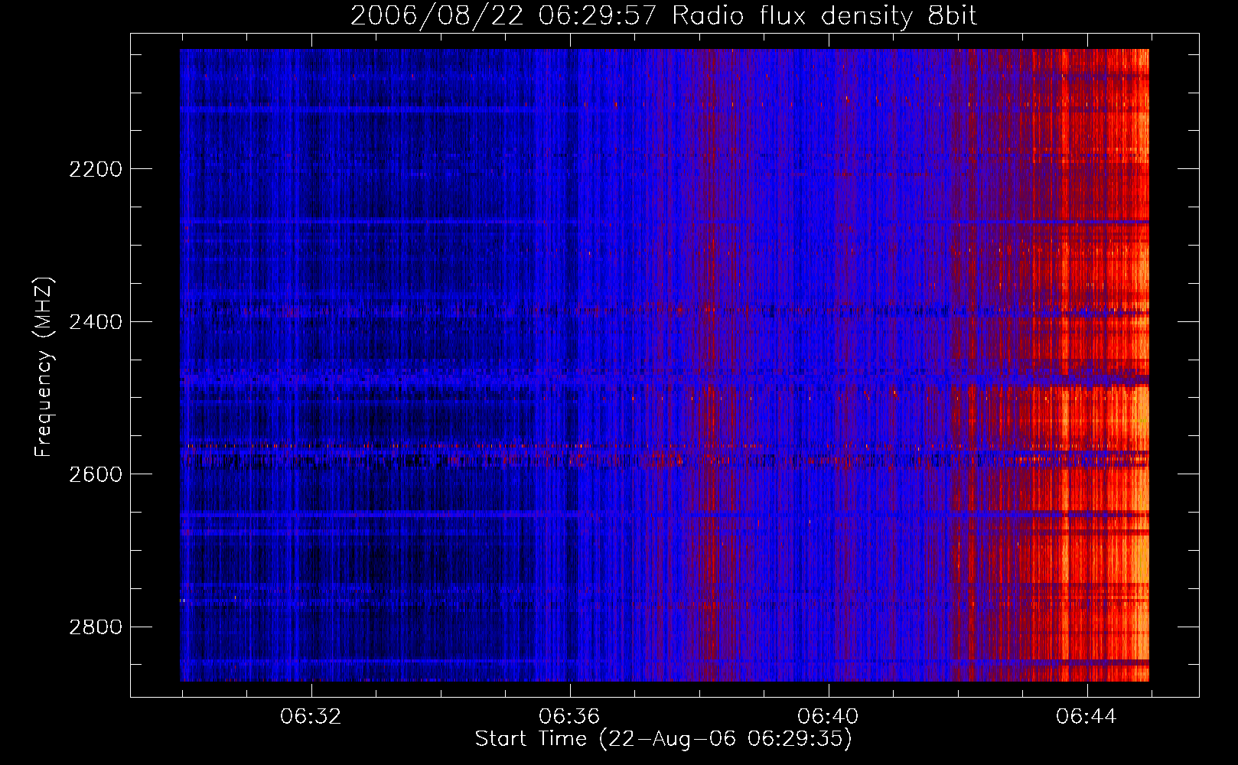Image resolution: width=1238 pixels, height=765 pixels.
Task: Click the 2600 frequency axis label
Action: [x=96, y=474]
